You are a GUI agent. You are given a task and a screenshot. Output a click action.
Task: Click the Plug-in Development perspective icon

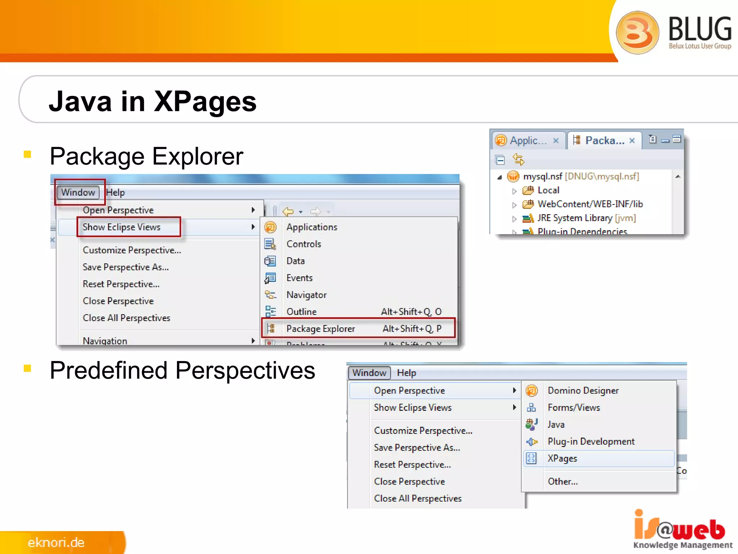[532, 441]
